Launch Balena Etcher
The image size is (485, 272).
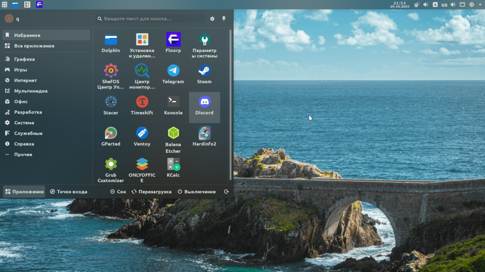coord(173,140)
